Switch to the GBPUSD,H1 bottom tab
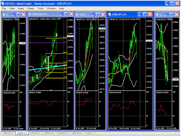This screenshot has width=181, height=136. click(x=8, y=133)
